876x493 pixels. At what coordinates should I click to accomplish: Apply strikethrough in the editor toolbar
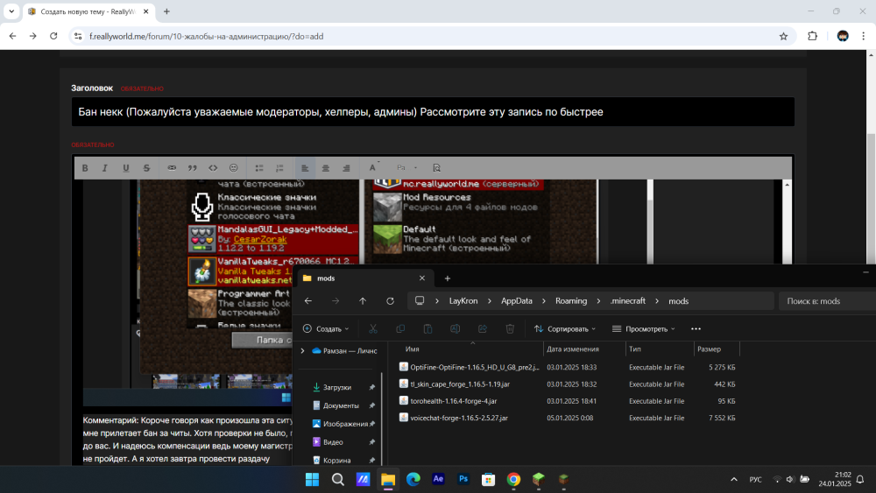point(146,168)
